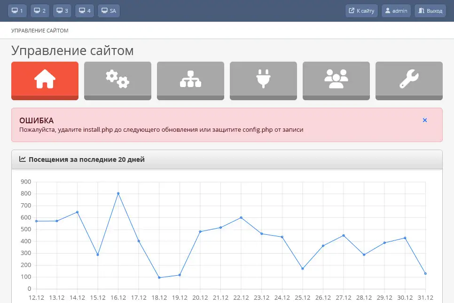Open the settings gears tile

tap(117, 80)
